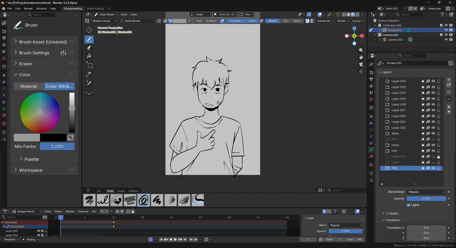Open the Front (X-Z) drawing plane dropdown
This screenshot has width=456, height=248.
point(225,14)
